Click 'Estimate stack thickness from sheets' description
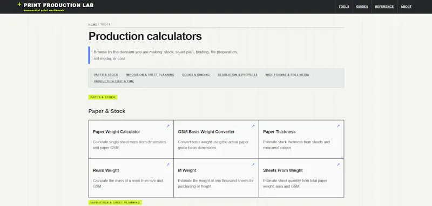 pos(296,145)
